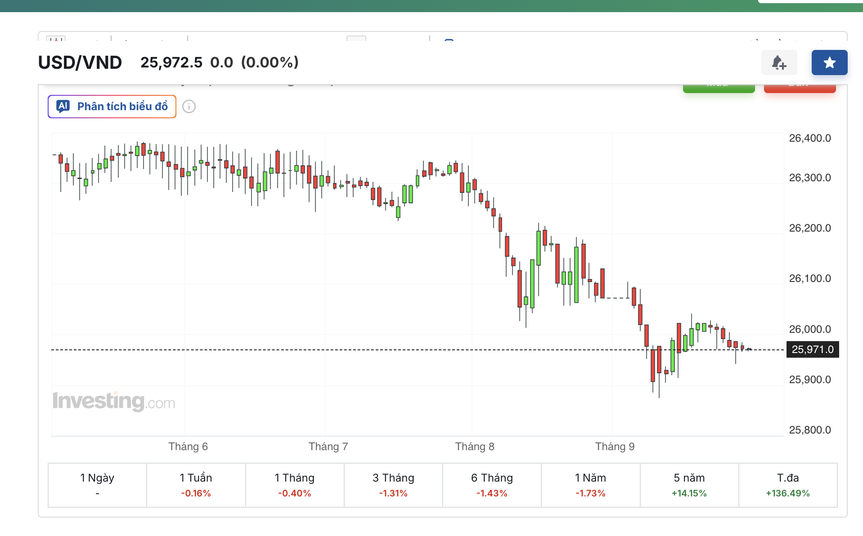Switch chart to 3 Tháng range
The height and width of the screenshot is (536, 863).
393,485
